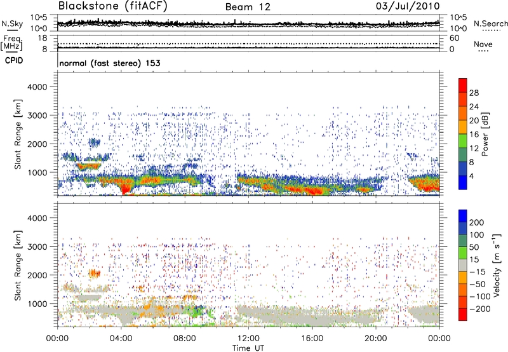Click the red top segment of the power colorbar
This screenshot has width=508, height=352.
click(463, 85)
